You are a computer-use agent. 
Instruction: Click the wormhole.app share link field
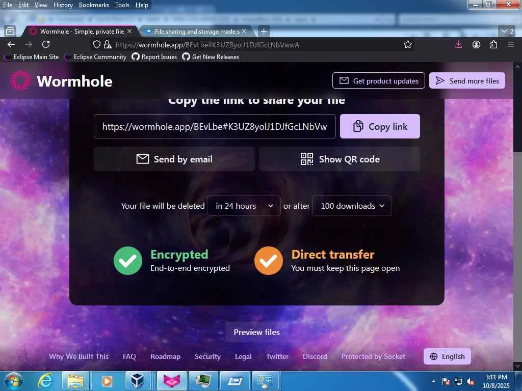click(x=215, y=126)
